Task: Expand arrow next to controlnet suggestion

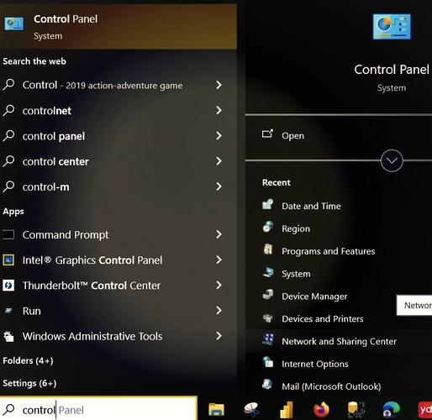Action: coord(219,110)
